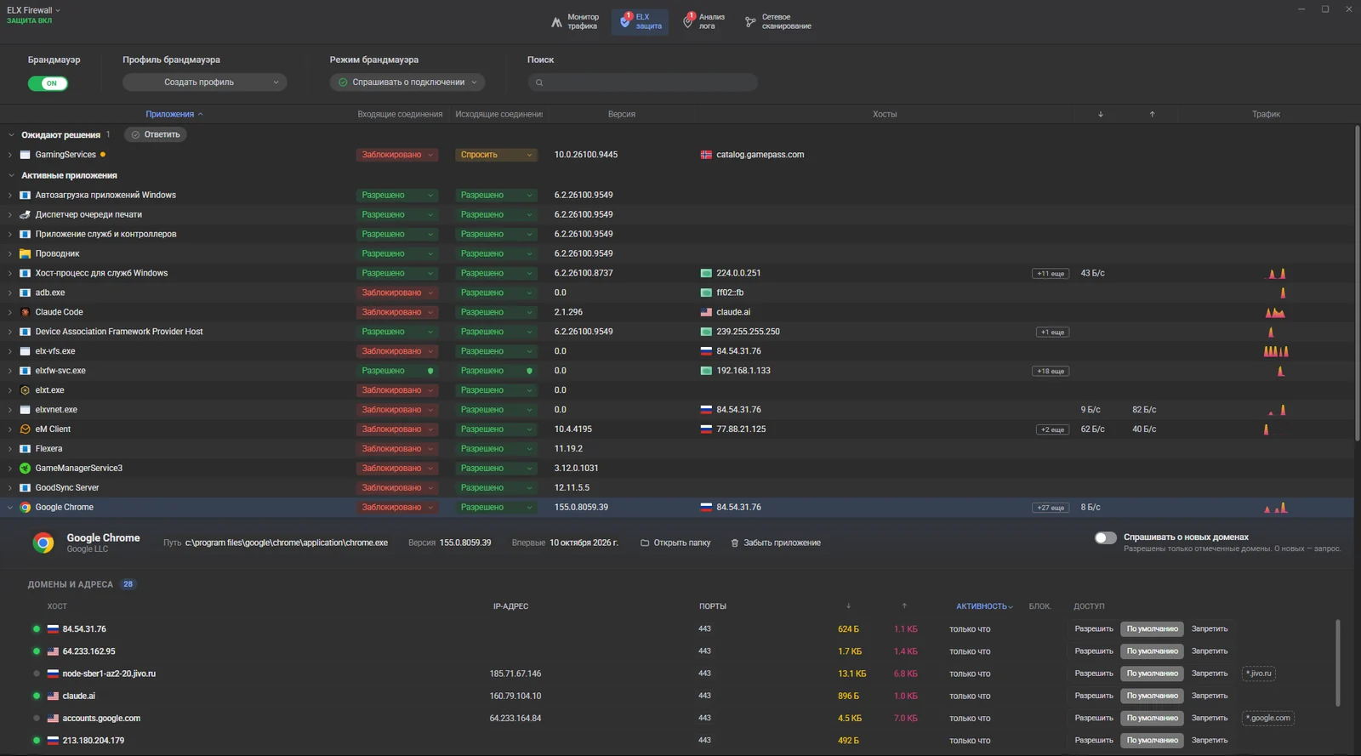Open the traffic monitor tab
Screen dimensions: 1361x756
576,21
